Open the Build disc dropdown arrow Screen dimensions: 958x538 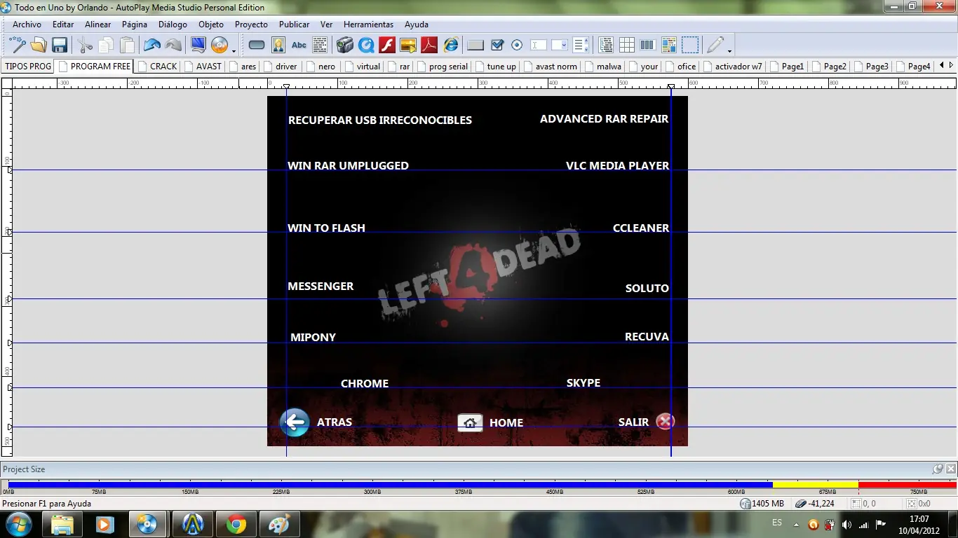[x=234, y=50]
